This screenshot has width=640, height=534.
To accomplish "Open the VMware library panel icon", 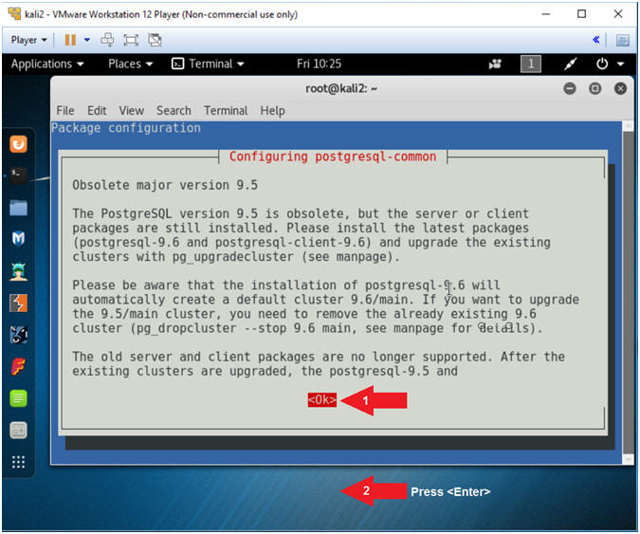I will pos(622,40).
